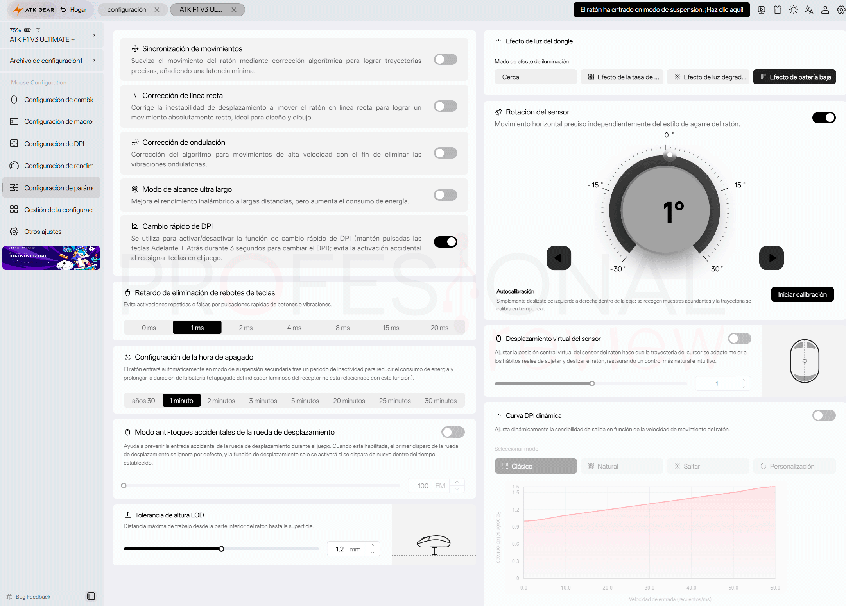Image resolution: width=846 pixels, height=606 pixels.
Task: Increase LOD height with up stepper
Action: pyautogui.click(x=373, y=545)
